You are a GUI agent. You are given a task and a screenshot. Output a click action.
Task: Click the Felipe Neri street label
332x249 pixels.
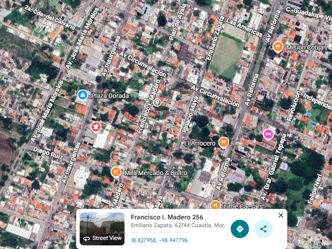[x=315, y=189]
